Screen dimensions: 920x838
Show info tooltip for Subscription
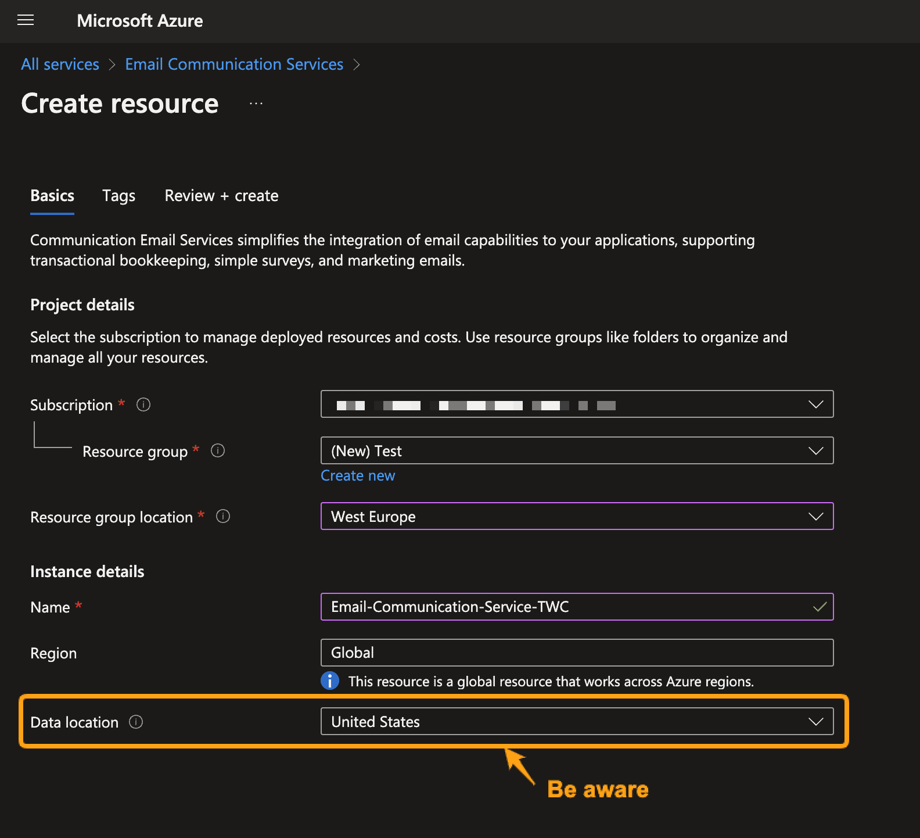143,404
